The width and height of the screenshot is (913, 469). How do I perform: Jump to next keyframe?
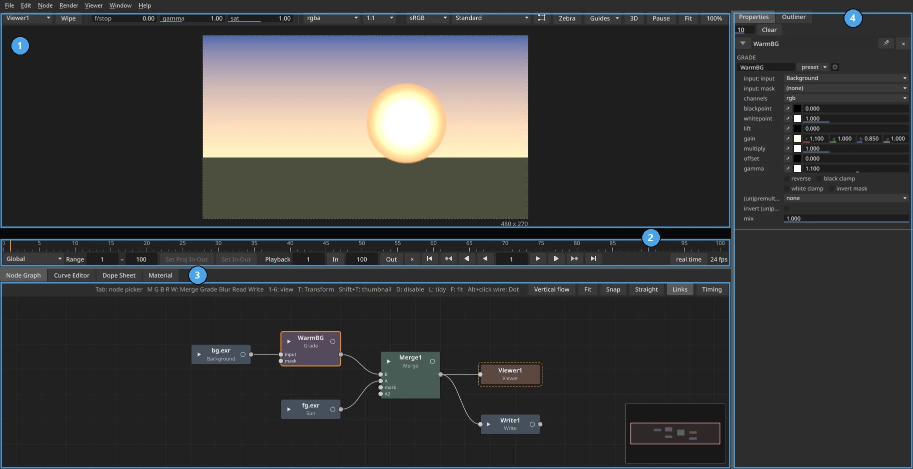coord(575,259)
